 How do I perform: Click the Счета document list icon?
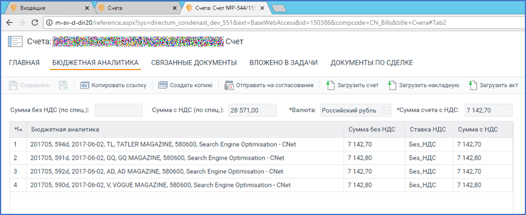[15, 42]
